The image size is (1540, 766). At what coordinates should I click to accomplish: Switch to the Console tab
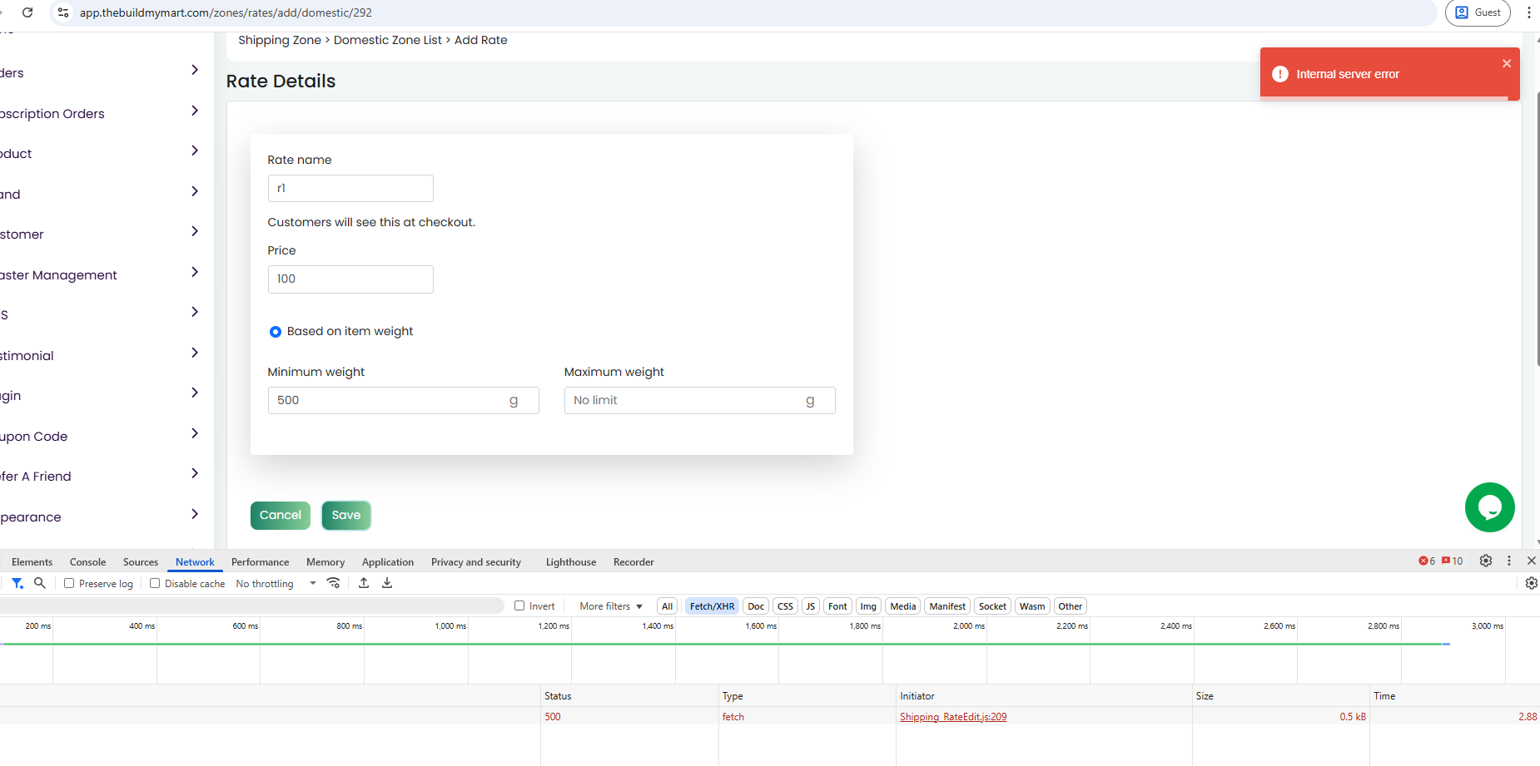pyautogui.click(x=87, y=562)
